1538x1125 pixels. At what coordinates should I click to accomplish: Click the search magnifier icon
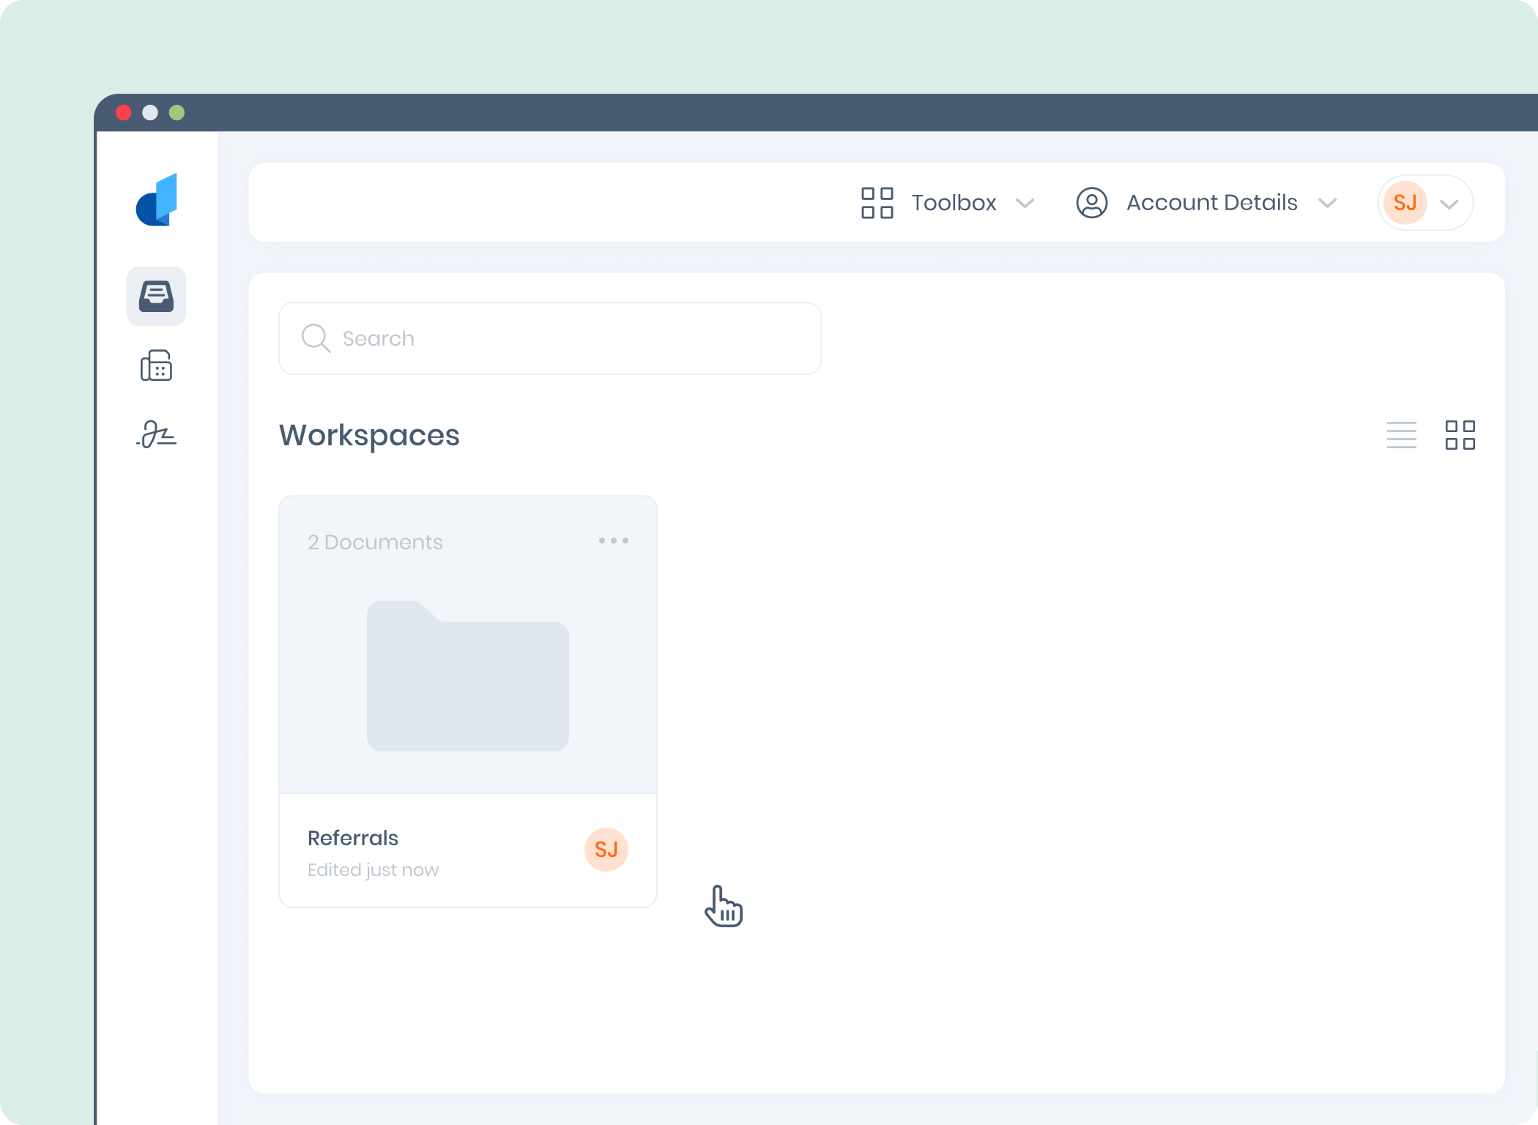316,338
